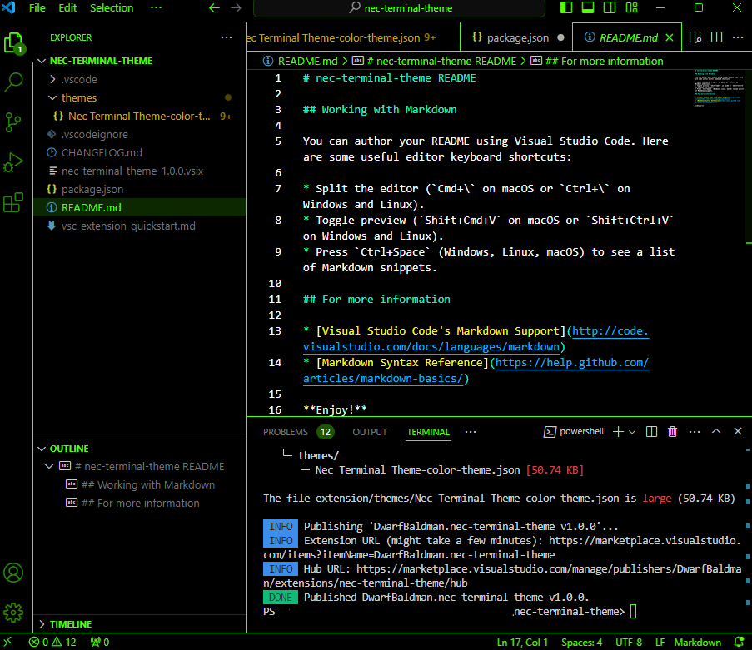Viewport: 752px width, 650px height.
Task: Toggle the primary side bar visibility
Action: click(x=567, y=8)
